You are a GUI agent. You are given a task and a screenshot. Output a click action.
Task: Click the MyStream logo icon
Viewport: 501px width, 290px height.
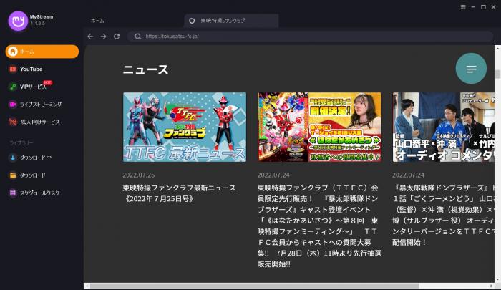coord(18,21)
